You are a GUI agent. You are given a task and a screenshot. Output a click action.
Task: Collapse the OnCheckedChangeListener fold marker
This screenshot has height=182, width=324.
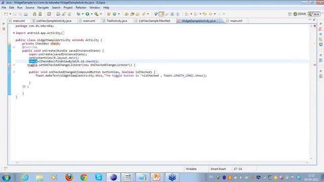click(x=14, y=65)
